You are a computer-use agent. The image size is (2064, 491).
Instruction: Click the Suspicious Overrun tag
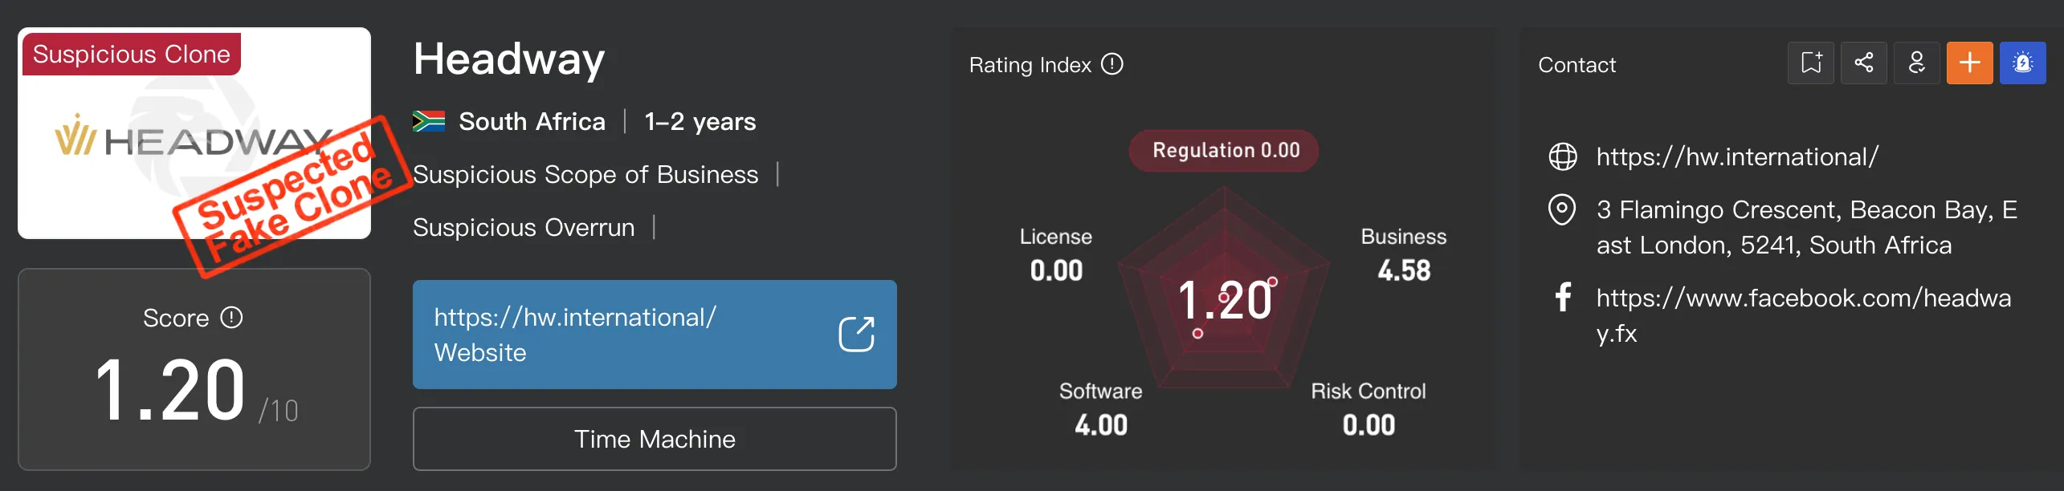524,227
